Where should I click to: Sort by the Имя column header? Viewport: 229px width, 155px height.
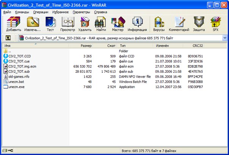pos(36,46)
